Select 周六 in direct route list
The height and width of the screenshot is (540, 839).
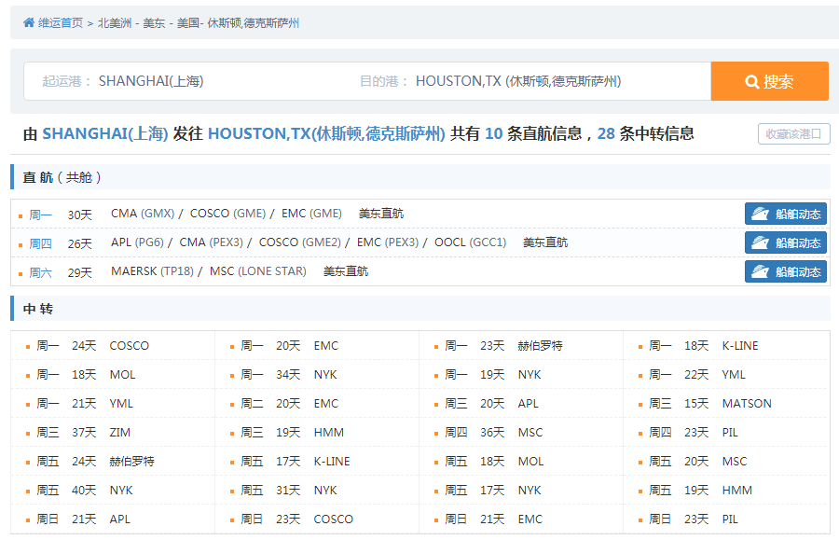(x=40, y=272)
